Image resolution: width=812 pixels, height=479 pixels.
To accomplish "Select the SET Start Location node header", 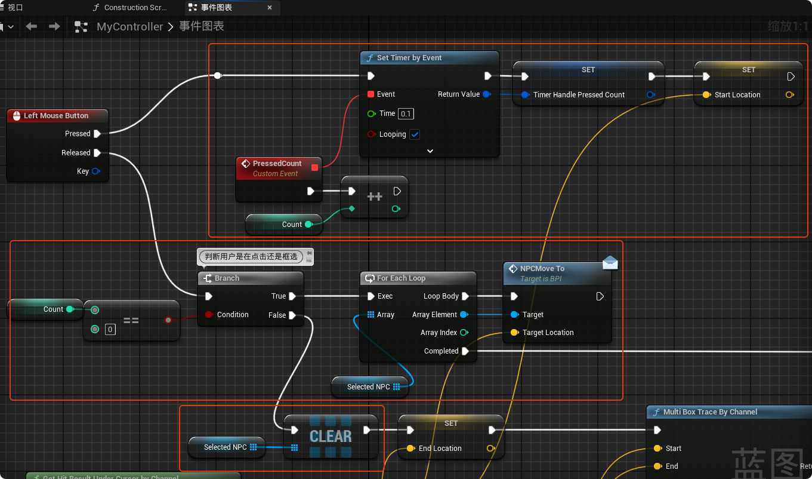I will 748,69.
